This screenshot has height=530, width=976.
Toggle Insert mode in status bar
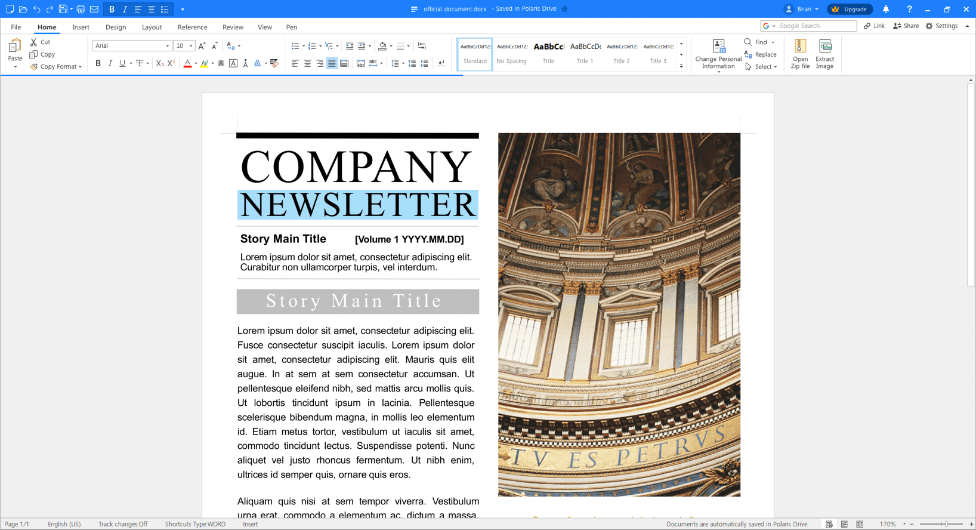(251, 524)
